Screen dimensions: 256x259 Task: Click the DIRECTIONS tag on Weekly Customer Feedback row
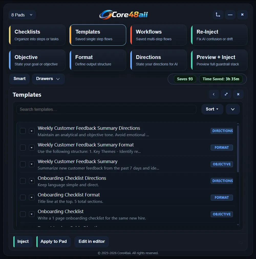pyautogui.click(x=222, y=131)
